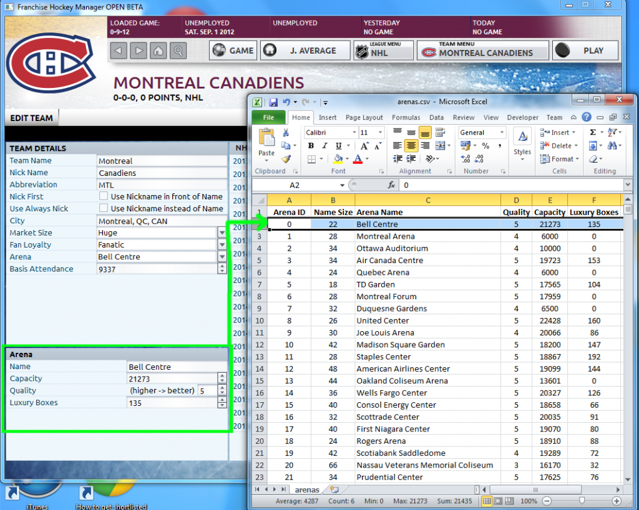
Task: Toggle Bottom Align in Excel ribbon
Action: pyautogui.click(x=424, y=132)
